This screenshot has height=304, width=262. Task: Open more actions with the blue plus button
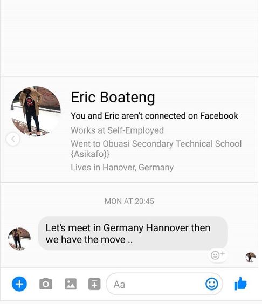click(19, 284)
